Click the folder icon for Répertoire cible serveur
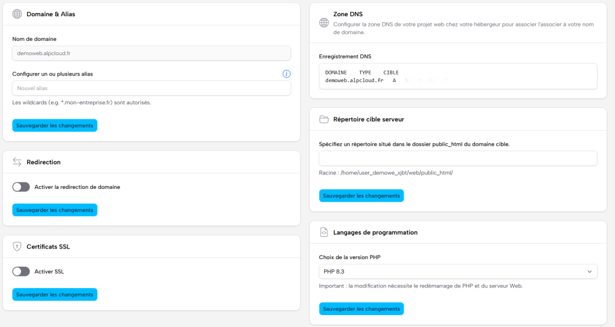Screen dimensions: 615x327 pyautogui.click(x=324, y=119)
